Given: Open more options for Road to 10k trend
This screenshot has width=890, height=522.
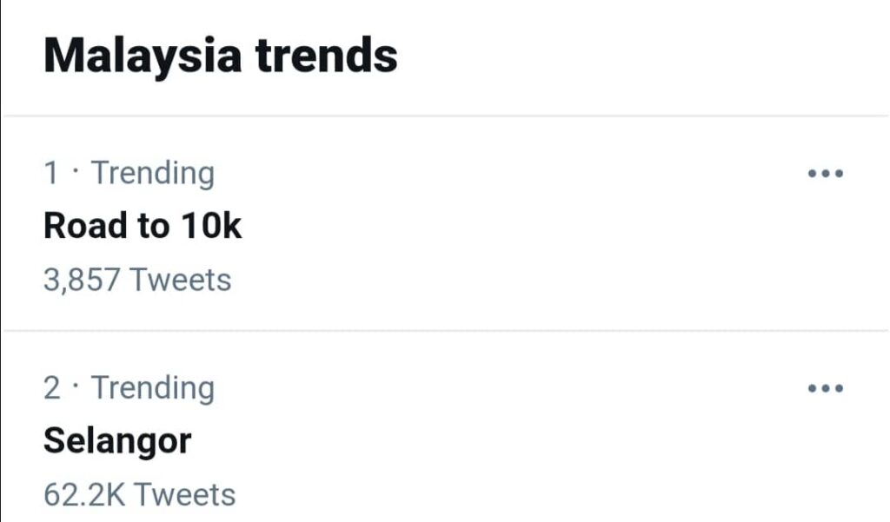Looking at the screenshot, I should (x=825, y=174).
